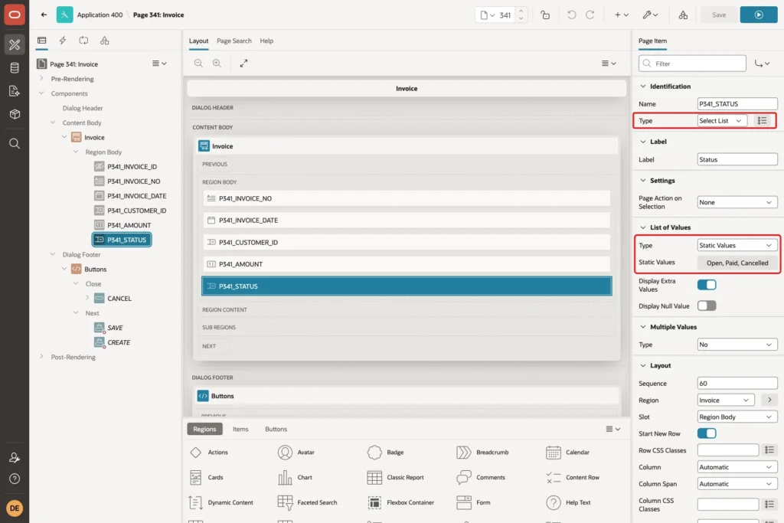
Task: Switch to Page Shared Components tab icon
Action: tap(104, 41)
